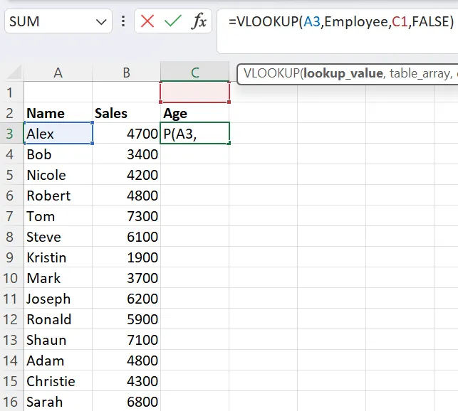
Task: Click cell containing Christie
Action: click(x=58, y=381)
